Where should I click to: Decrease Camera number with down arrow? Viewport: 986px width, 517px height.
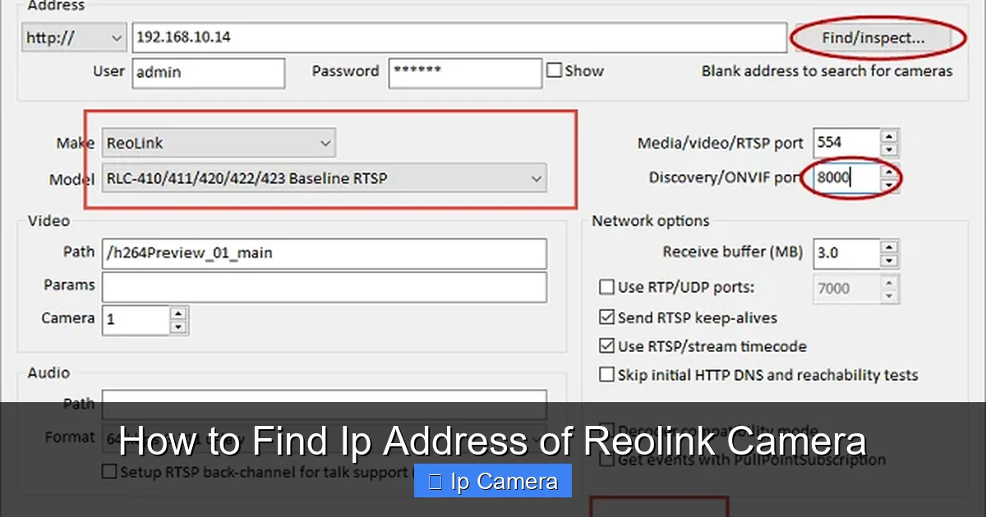(178, 327)
